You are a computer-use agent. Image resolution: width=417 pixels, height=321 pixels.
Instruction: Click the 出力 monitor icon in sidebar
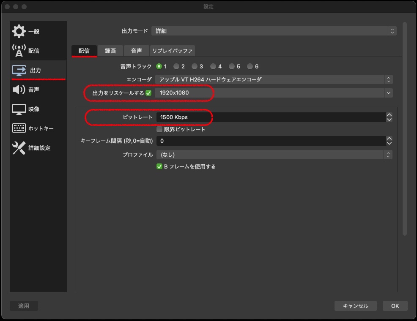point(19,70)
